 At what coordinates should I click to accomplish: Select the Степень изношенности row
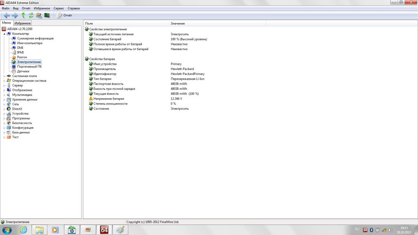point(110,104)
